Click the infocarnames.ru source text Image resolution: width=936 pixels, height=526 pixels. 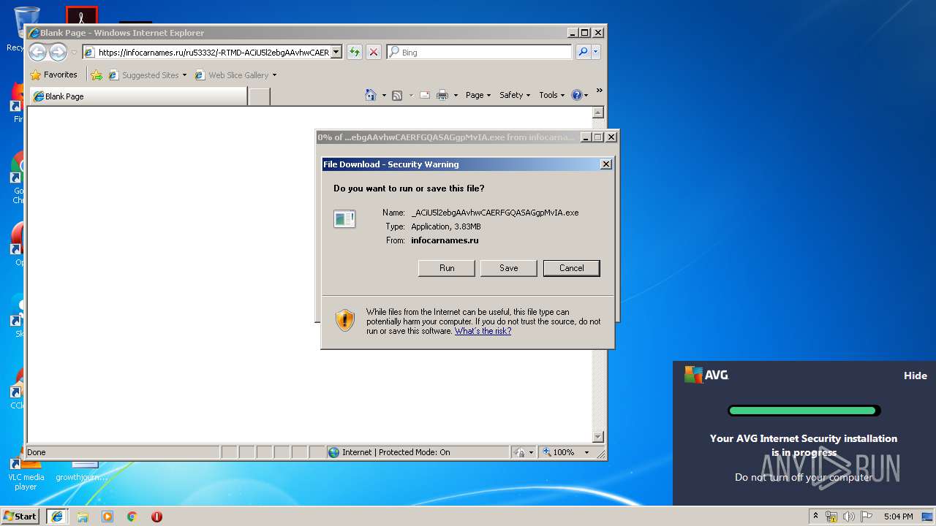pyautogui.click(x=445, y=240)
